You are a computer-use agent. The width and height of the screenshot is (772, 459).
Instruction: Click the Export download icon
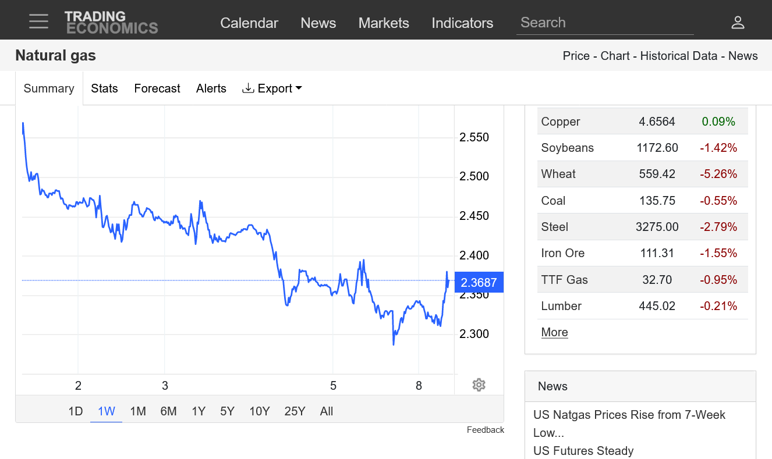(248, 88)
